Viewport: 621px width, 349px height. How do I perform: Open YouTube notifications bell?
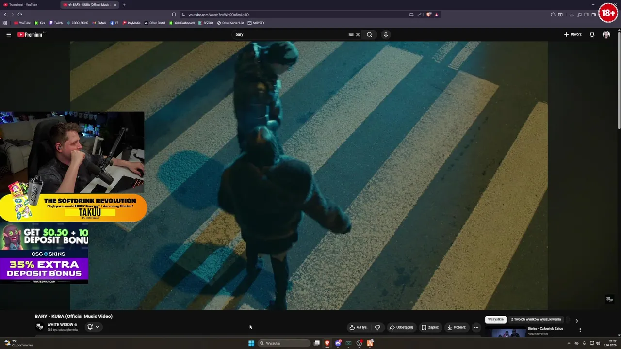592,34
